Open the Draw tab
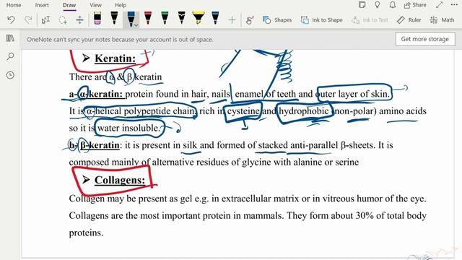The height and width of the screenshot is (260, 462). 69,5
